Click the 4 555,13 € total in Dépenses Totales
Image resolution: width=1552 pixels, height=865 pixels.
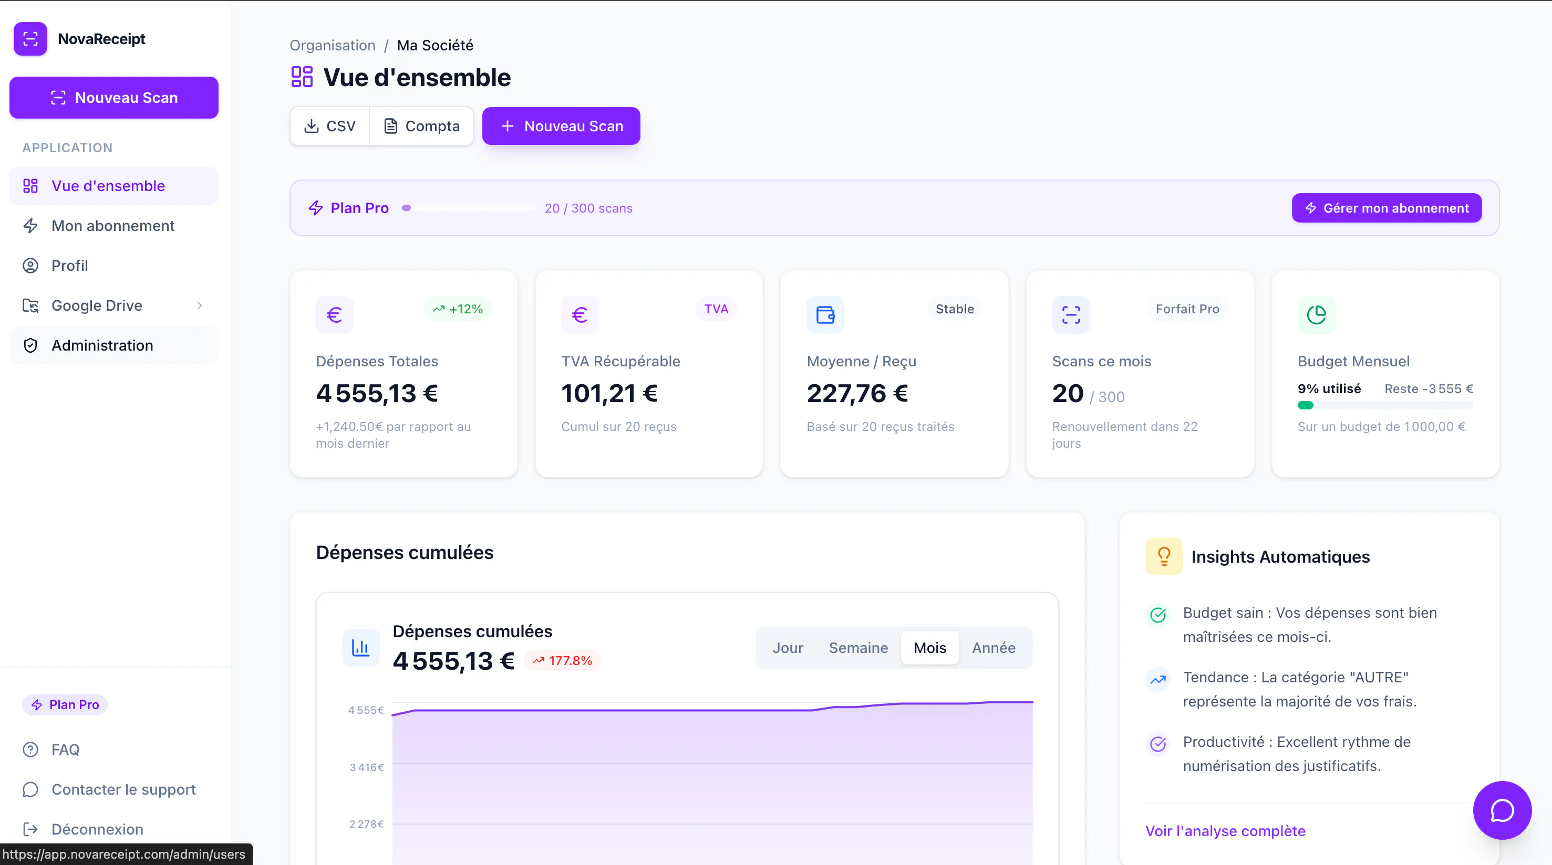click(x=377, y=394)
